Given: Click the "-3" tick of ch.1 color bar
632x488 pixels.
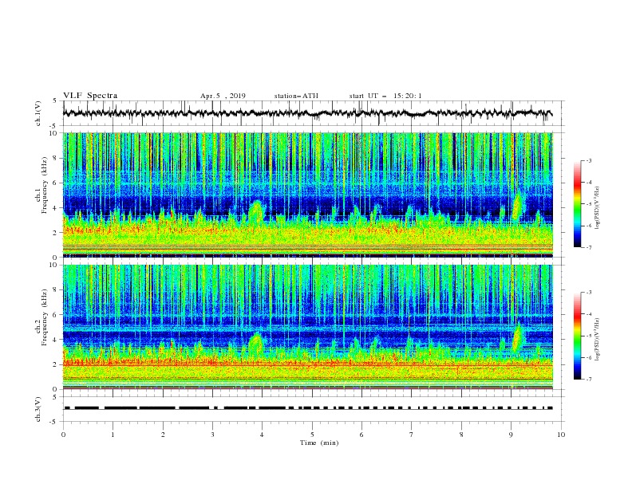Looking at the screenshot, I should [589, 160].
